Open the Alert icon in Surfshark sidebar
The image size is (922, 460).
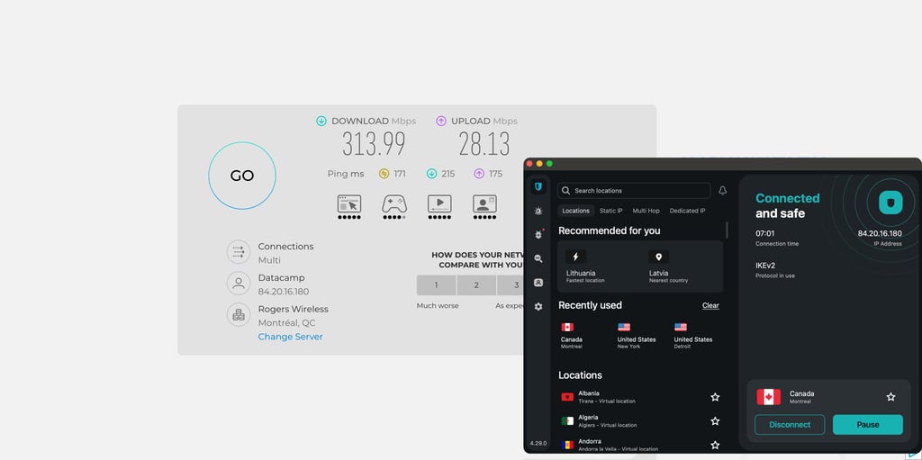pyautogui.click(x=538, y=211)
